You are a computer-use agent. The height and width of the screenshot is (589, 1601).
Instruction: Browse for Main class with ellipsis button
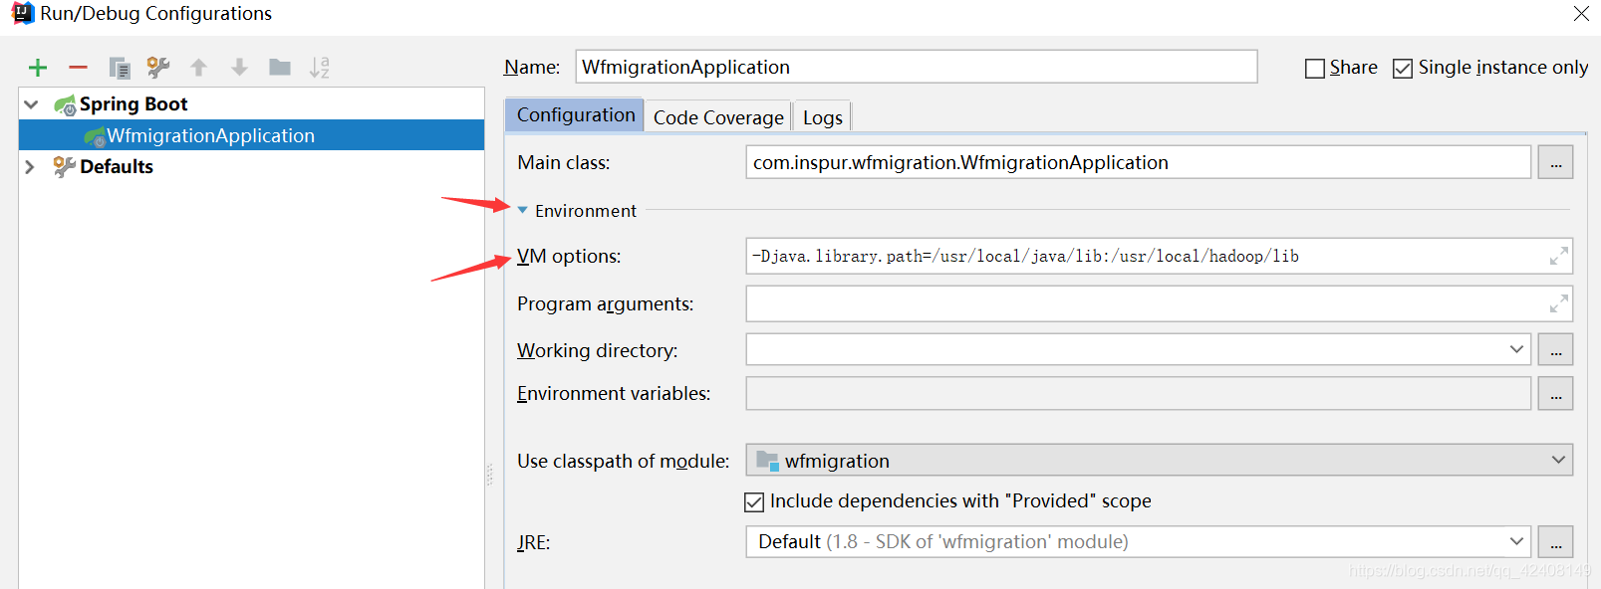tap(1555, 162)
